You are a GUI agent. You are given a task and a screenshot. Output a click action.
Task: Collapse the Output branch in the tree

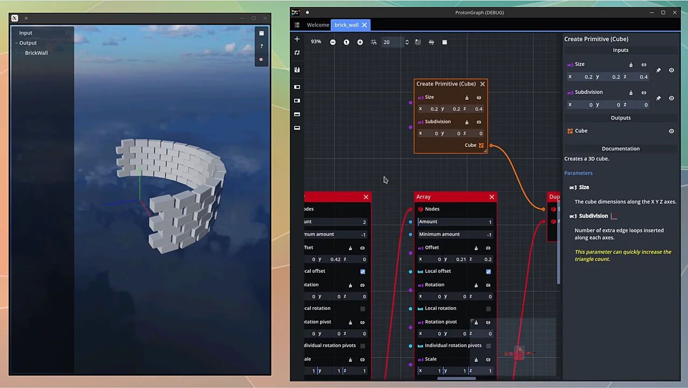coord(18,43)
